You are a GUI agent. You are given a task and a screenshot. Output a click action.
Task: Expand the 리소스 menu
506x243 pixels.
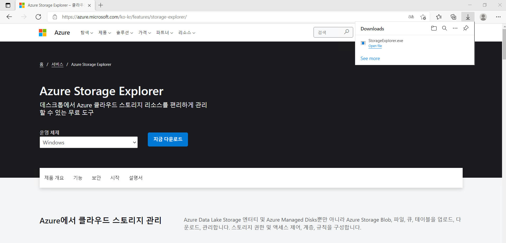(187, 33)
